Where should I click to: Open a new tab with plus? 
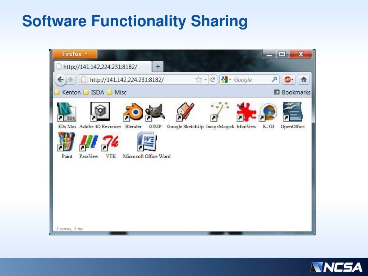158,66
